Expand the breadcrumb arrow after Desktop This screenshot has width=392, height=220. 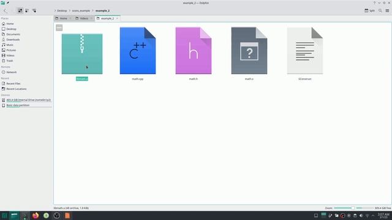(69, 11)
